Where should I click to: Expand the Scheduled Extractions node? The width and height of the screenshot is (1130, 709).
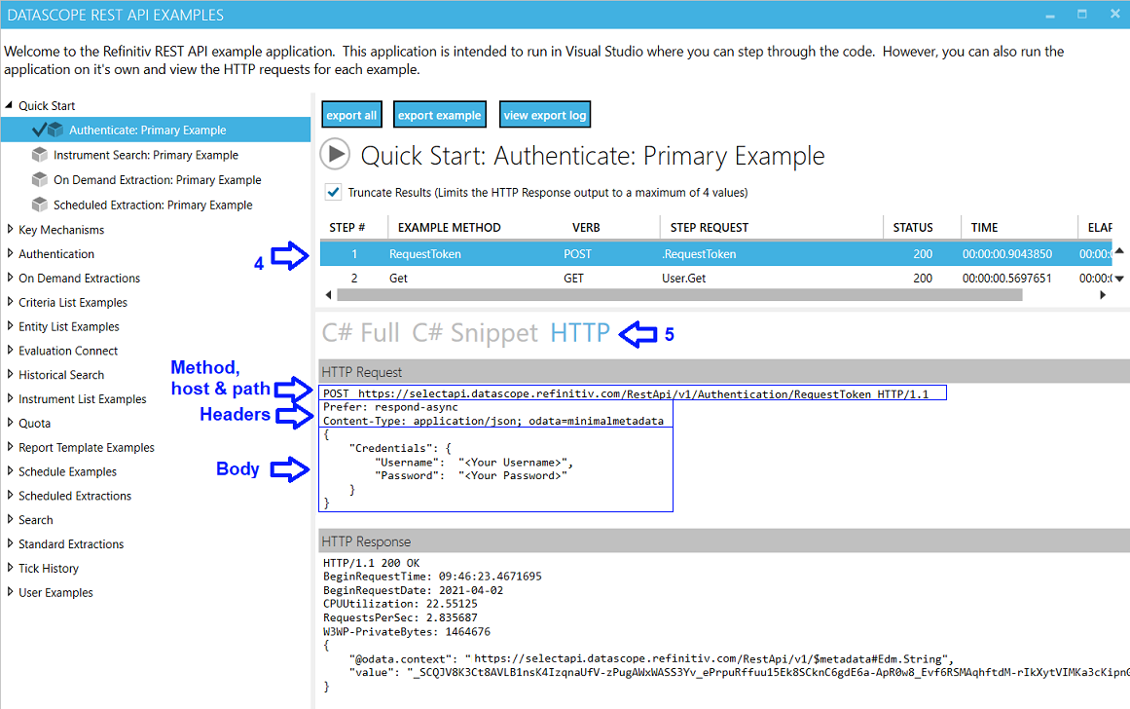[x=10, y=495]
